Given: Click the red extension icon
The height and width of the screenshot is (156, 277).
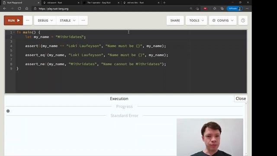Looking at the screenshot, I should [x=205, y=9].
